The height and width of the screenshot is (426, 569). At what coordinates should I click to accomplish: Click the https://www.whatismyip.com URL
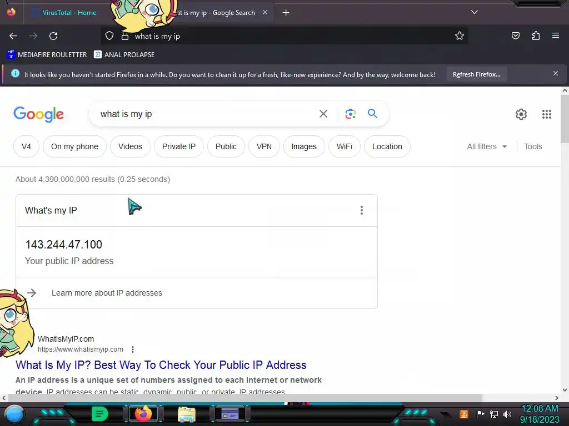[x=81, y=349]
